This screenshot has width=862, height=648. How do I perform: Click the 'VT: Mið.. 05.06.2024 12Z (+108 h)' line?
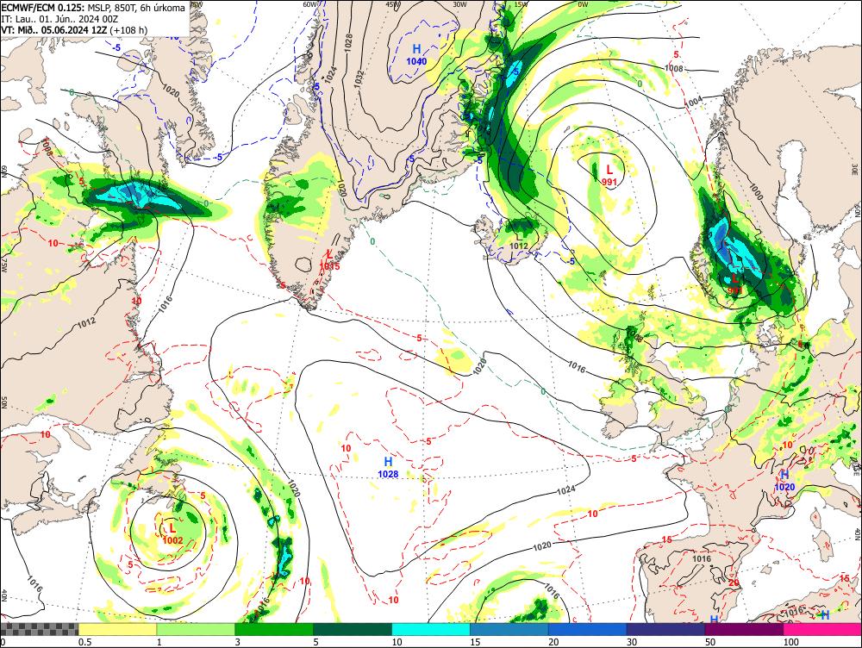click(x=74, y=29)
